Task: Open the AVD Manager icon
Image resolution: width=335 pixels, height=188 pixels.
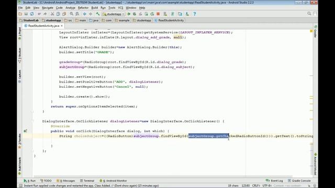Action: click(165, 14)
